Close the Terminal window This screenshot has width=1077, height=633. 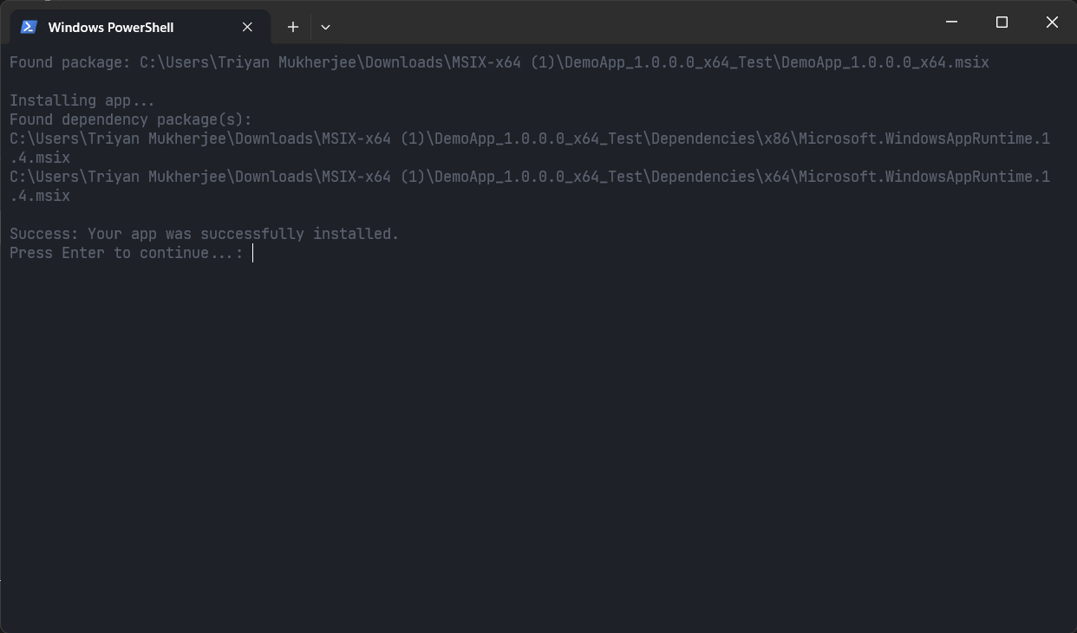click(x=1052, y=23)
